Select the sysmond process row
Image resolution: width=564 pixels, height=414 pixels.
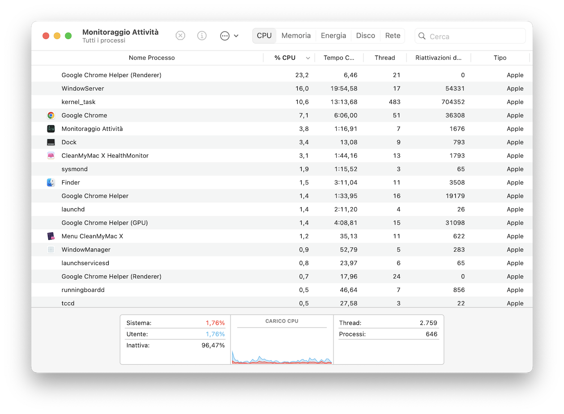[x=282, y=169]
